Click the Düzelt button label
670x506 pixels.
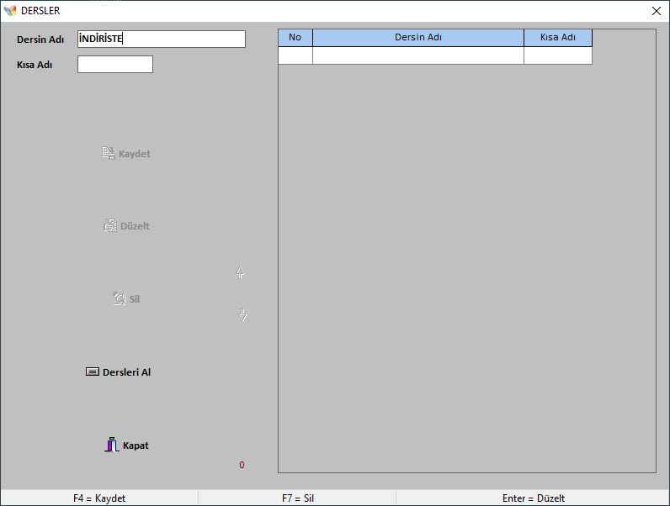[135, 226]
